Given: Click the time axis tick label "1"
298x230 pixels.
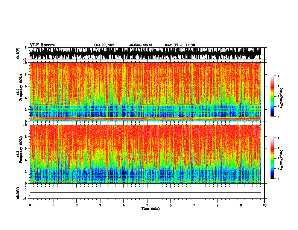Looking at the screenshot, I should (53, 205).
